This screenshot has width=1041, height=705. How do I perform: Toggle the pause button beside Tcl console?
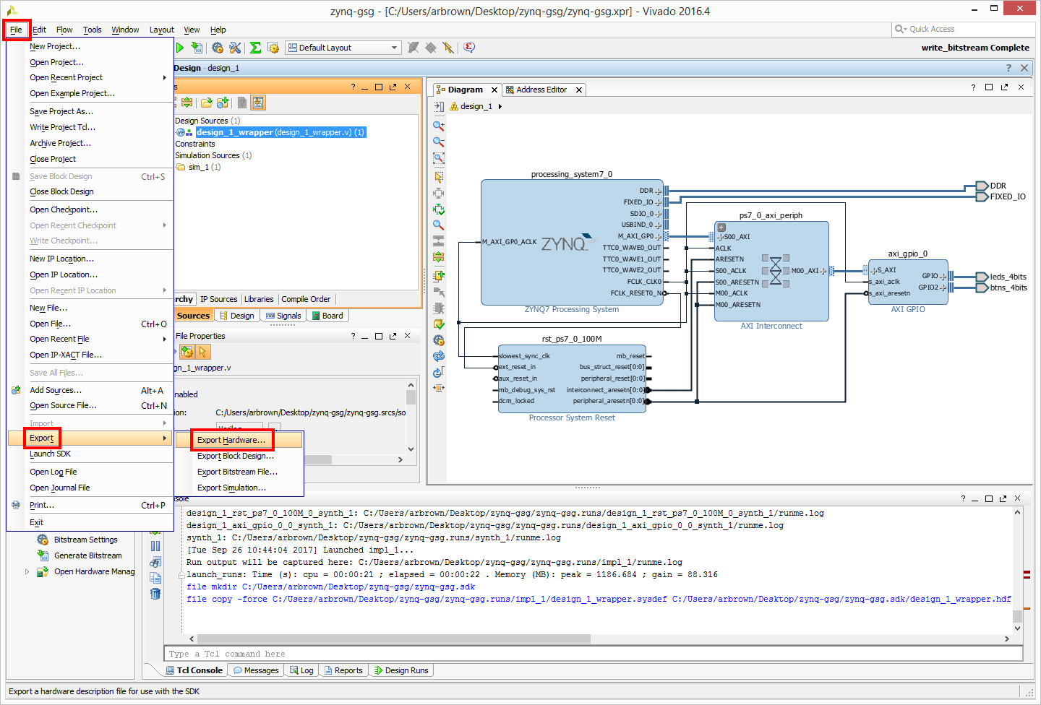tap(155, 546)
